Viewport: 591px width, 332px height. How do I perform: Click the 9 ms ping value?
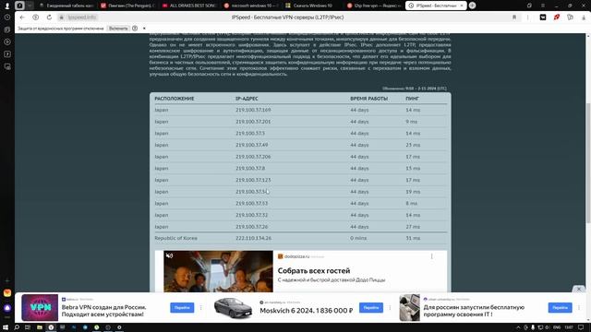coord(412,122)
